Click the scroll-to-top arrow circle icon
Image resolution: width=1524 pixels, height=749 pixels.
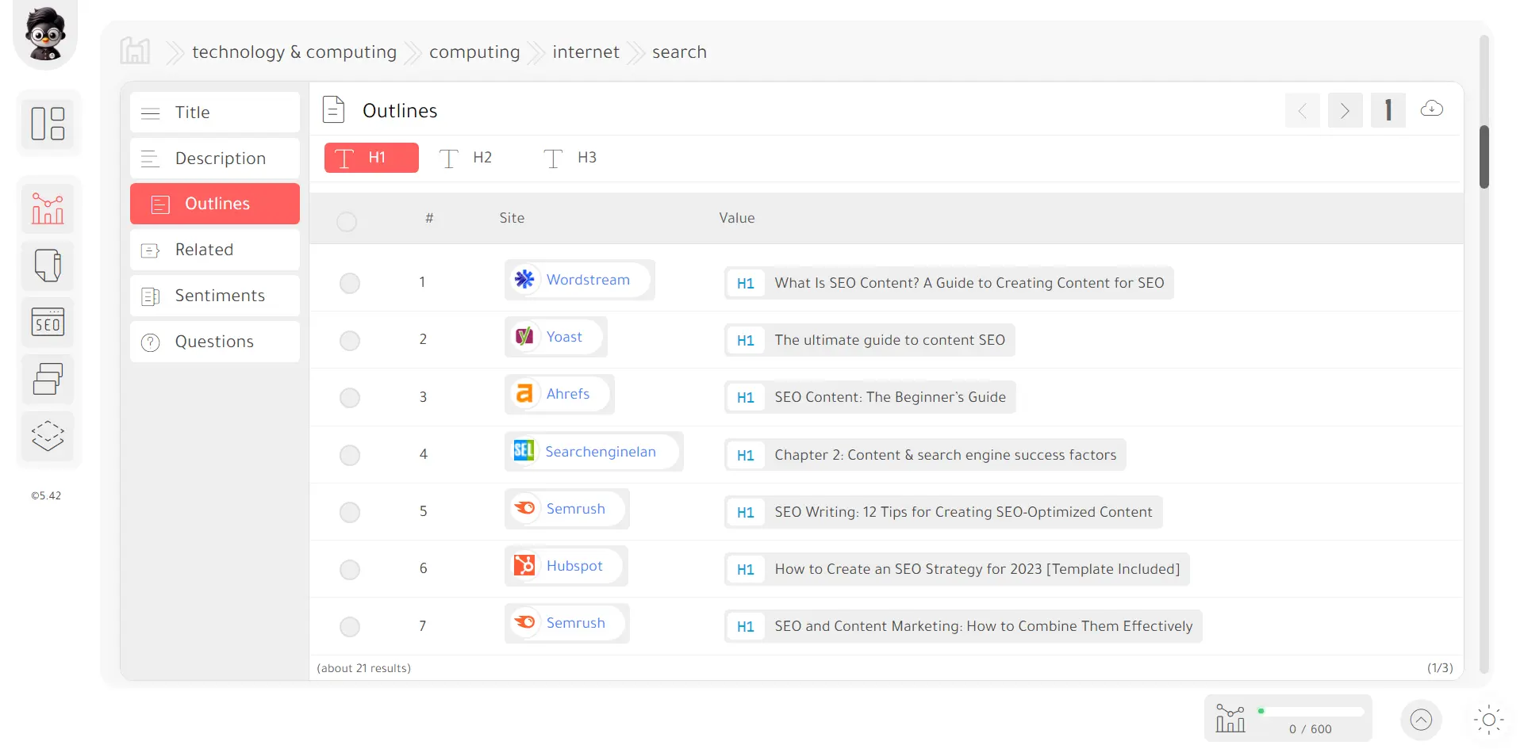(1421, 720)
